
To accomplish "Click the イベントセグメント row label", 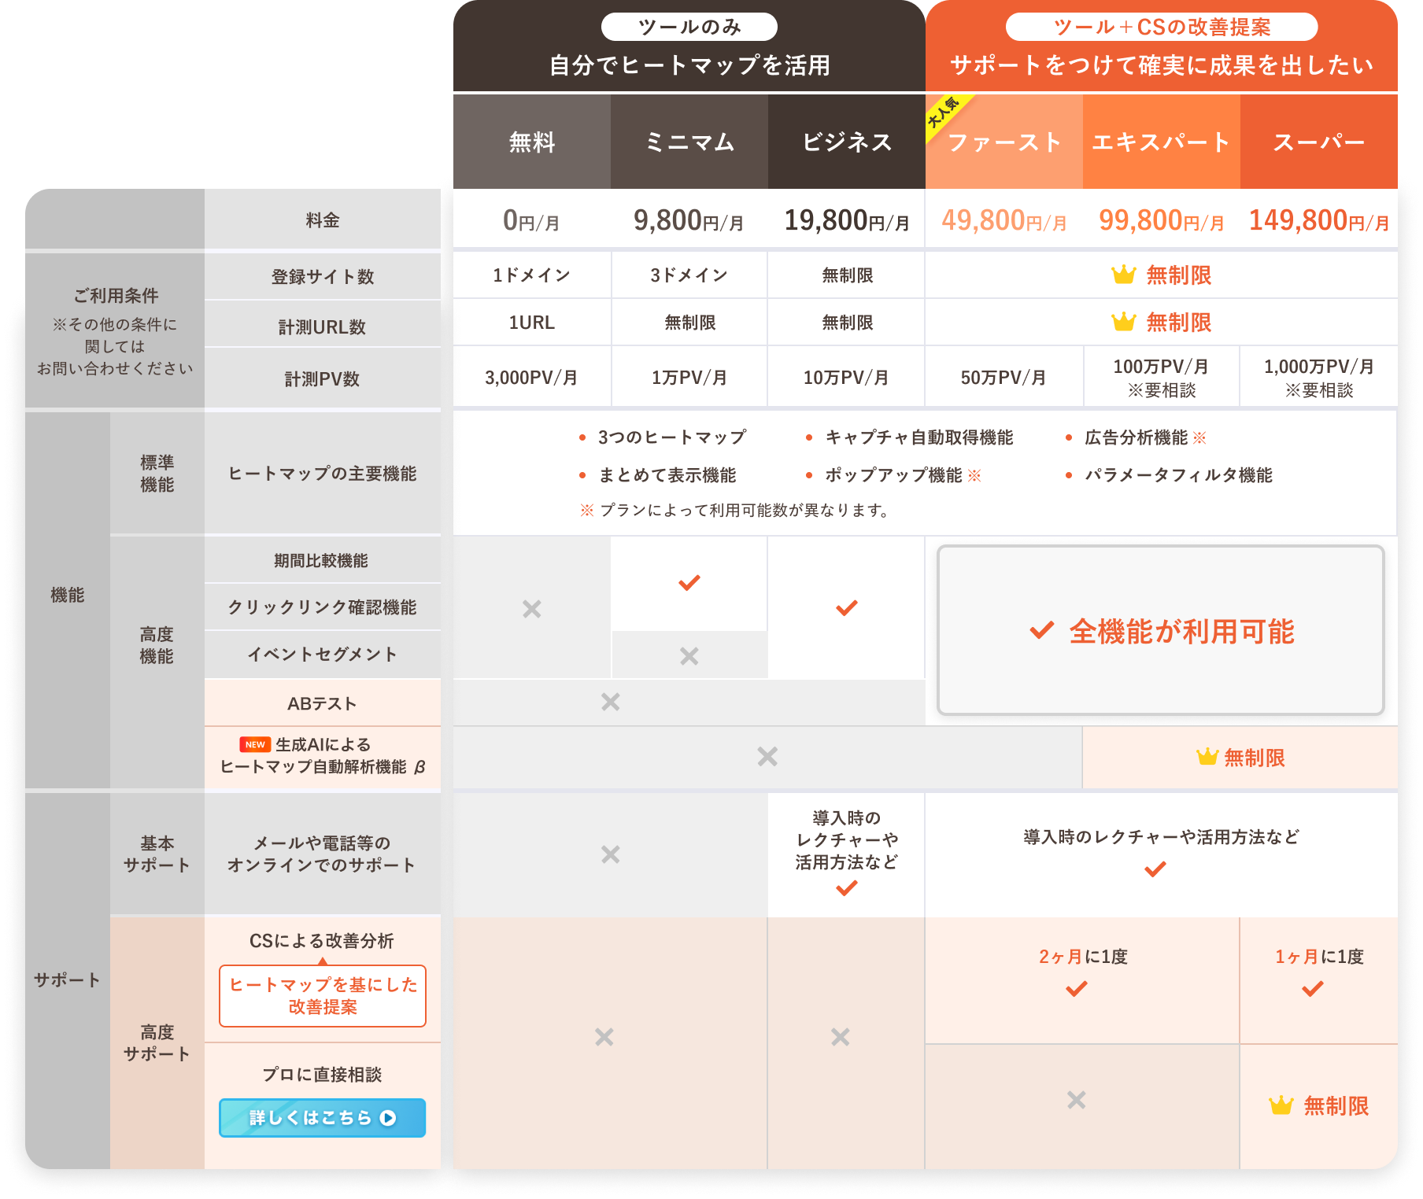I will click(322, 655).
